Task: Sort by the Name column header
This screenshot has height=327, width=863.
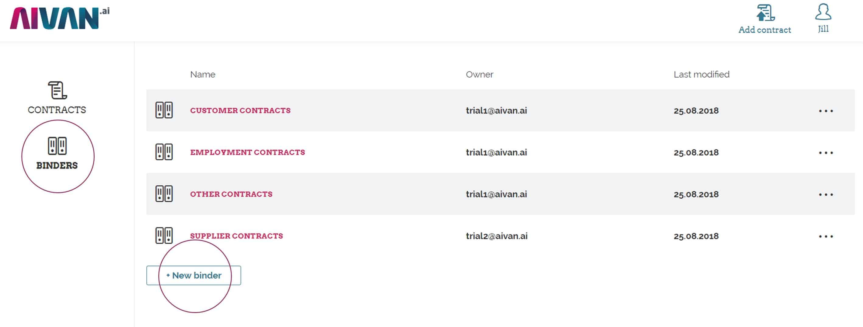Action: click(203, 75)
